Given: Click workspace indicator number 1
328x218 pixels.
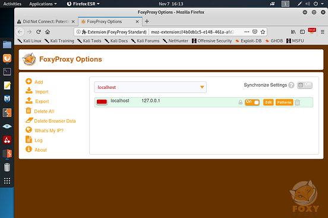Looking at the screenshot, I should [285, 4].
